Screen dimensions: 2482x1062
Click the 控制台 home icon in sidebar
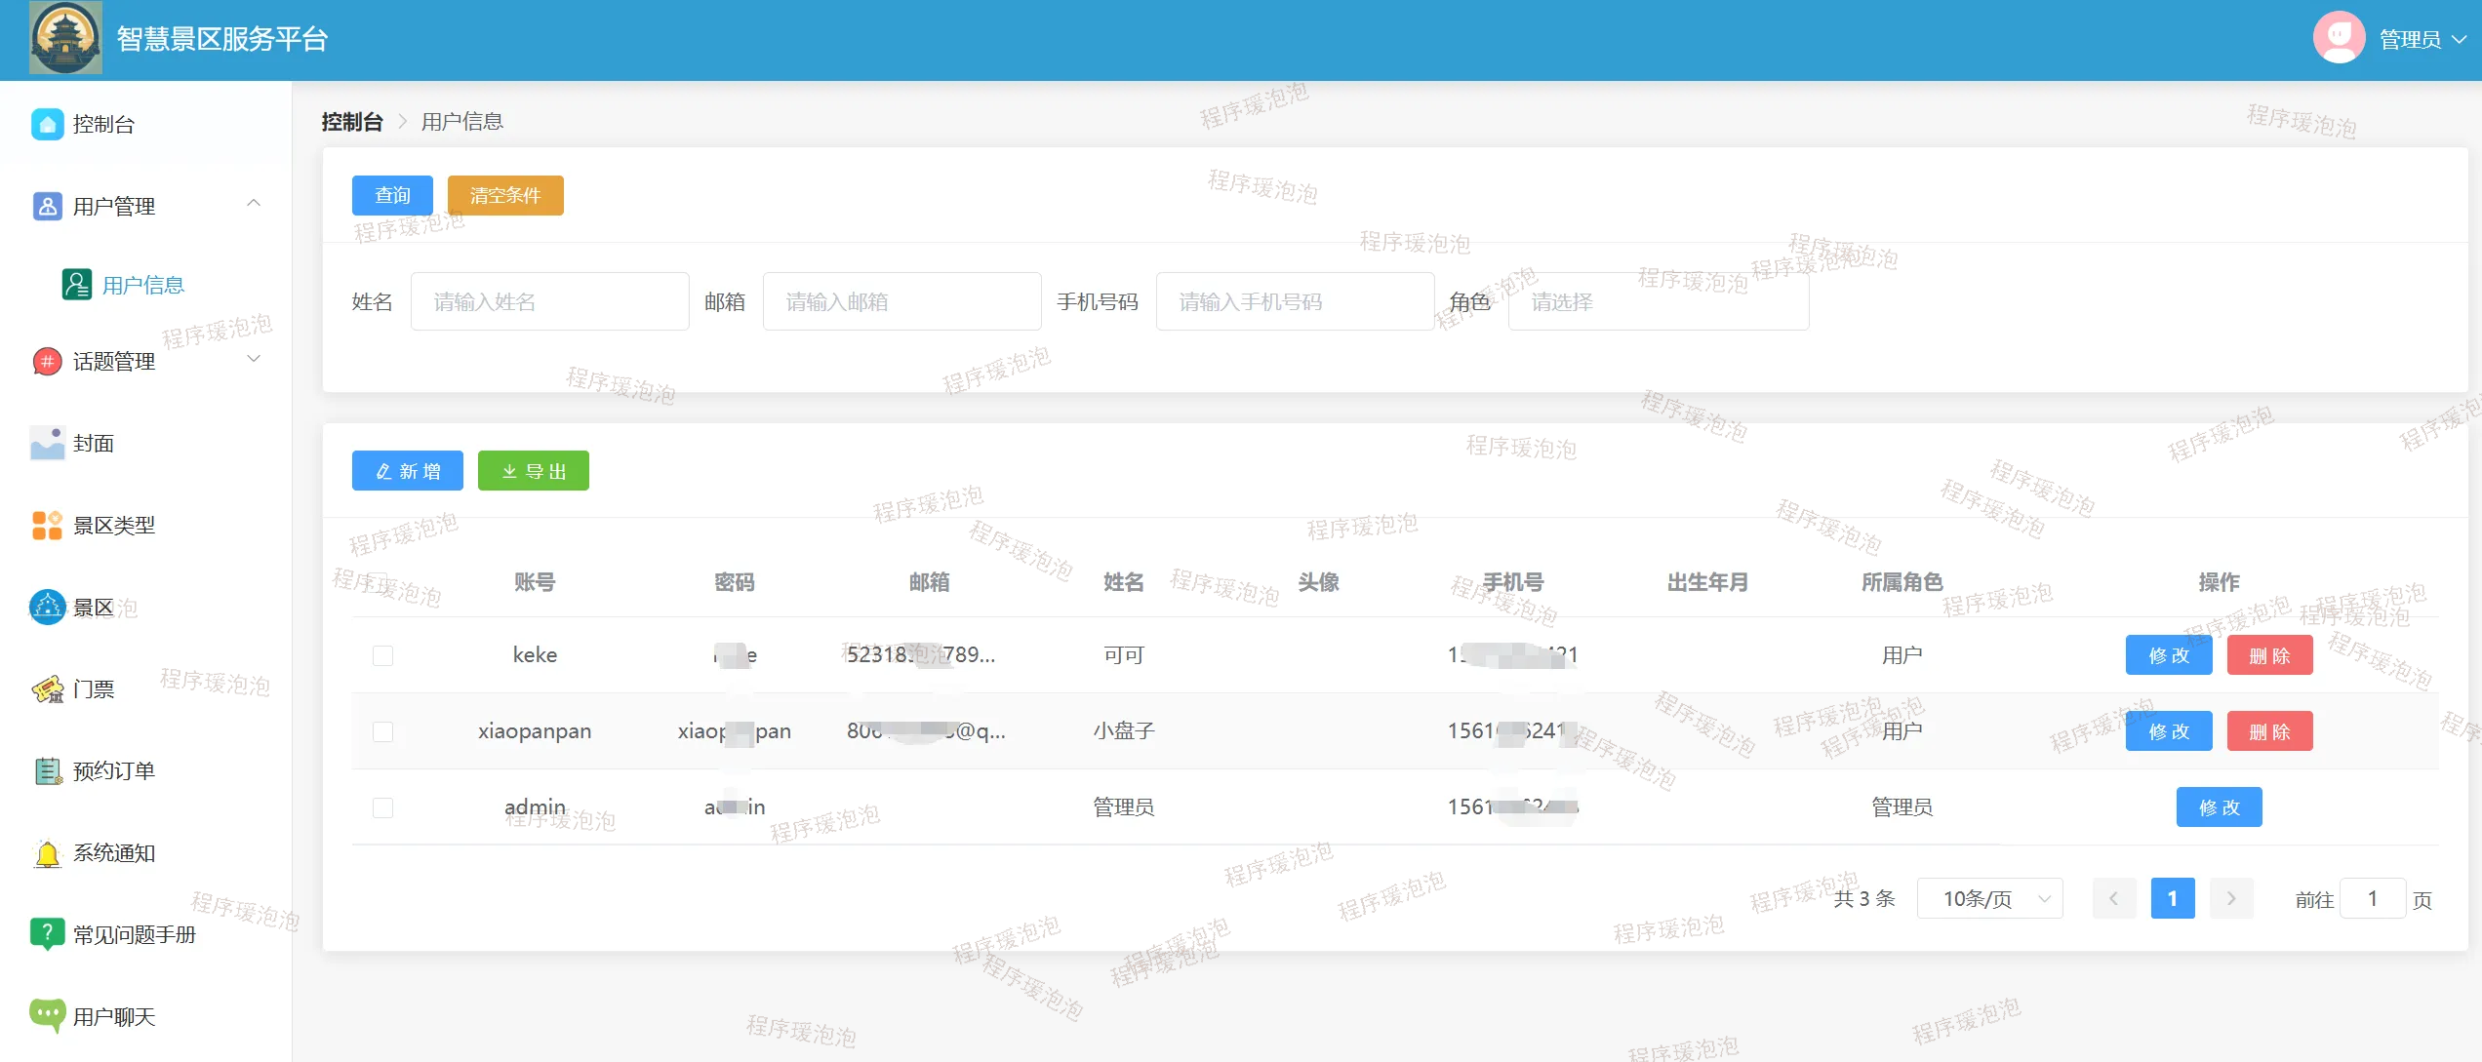[47, 124]
